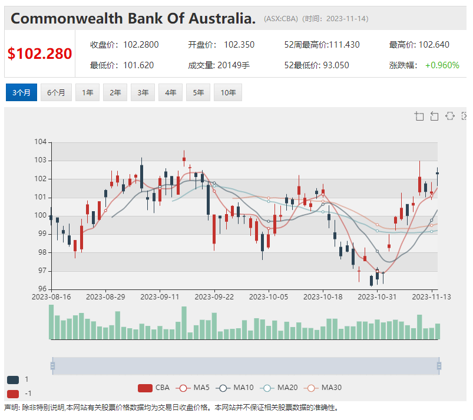This screenshot has width=473, height=420.
Task: Show the 5年 chart range
Action: click(x=199, y=93)
